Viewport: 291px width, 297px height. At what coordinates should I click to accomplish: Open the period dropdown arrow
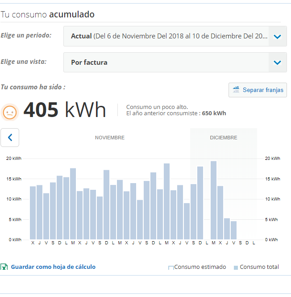(277, 36)
